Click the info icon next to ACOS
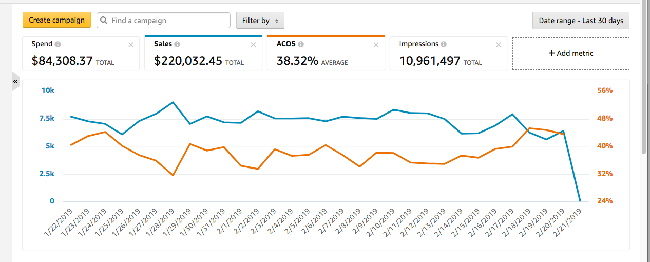Image resolution: width=650 pixels, height=262 pixels. click(x=301, y=44)
